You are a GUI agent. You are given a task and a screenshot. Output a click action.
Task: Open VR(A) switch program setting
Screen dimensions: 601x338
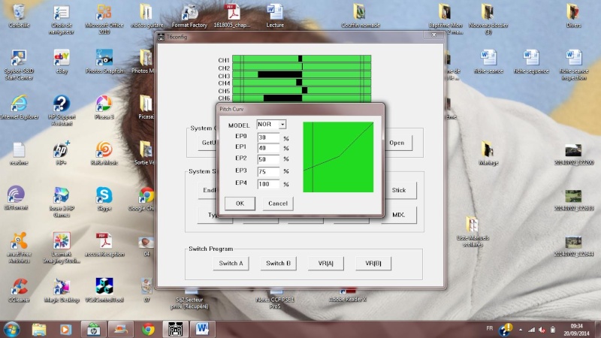[x=326, y=264]
